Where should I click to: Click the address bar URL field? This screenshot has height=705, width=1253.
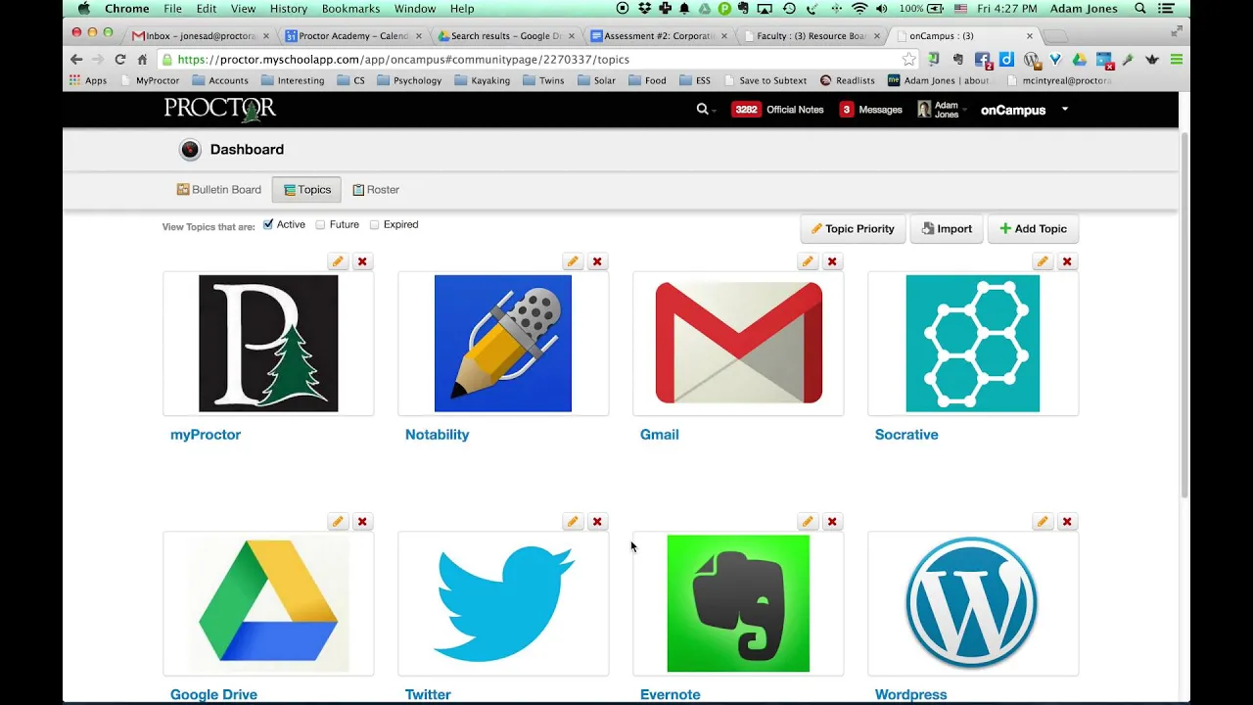point(538,59)
